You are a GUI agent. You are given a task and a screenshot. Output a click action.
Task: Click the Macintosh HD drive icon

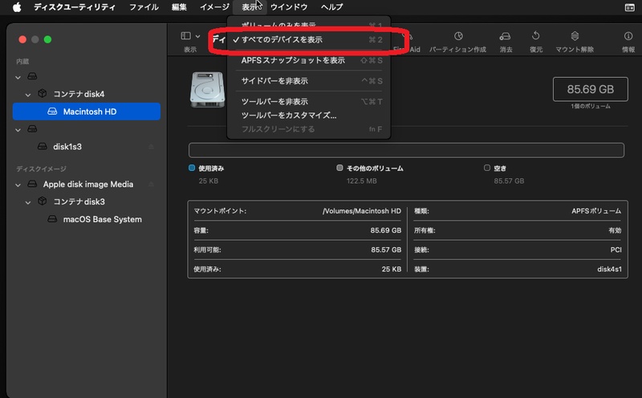click(x=207, y=90)
